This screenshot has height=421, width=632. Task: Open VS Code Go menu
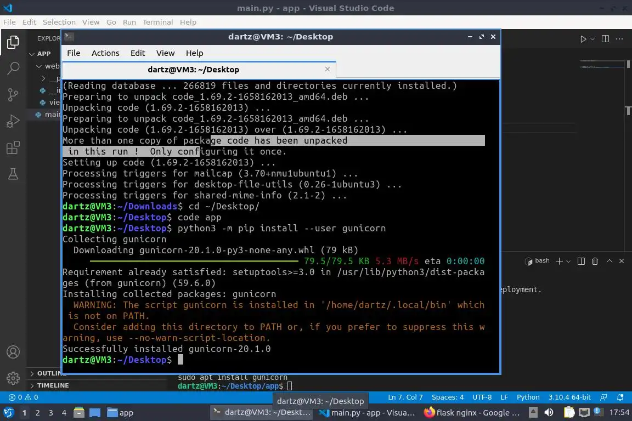111,22
